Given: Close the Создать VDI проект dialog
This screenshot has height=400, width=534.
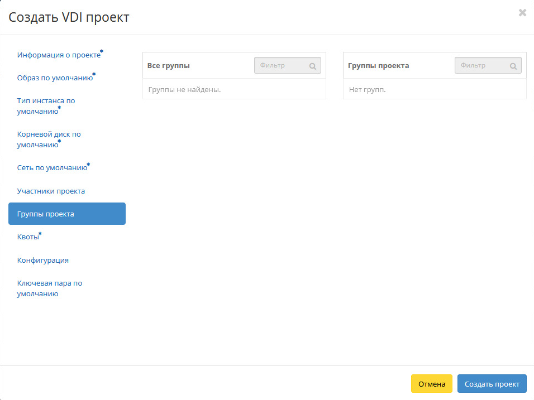Looking at the screenshot, I should pos(522,13).
